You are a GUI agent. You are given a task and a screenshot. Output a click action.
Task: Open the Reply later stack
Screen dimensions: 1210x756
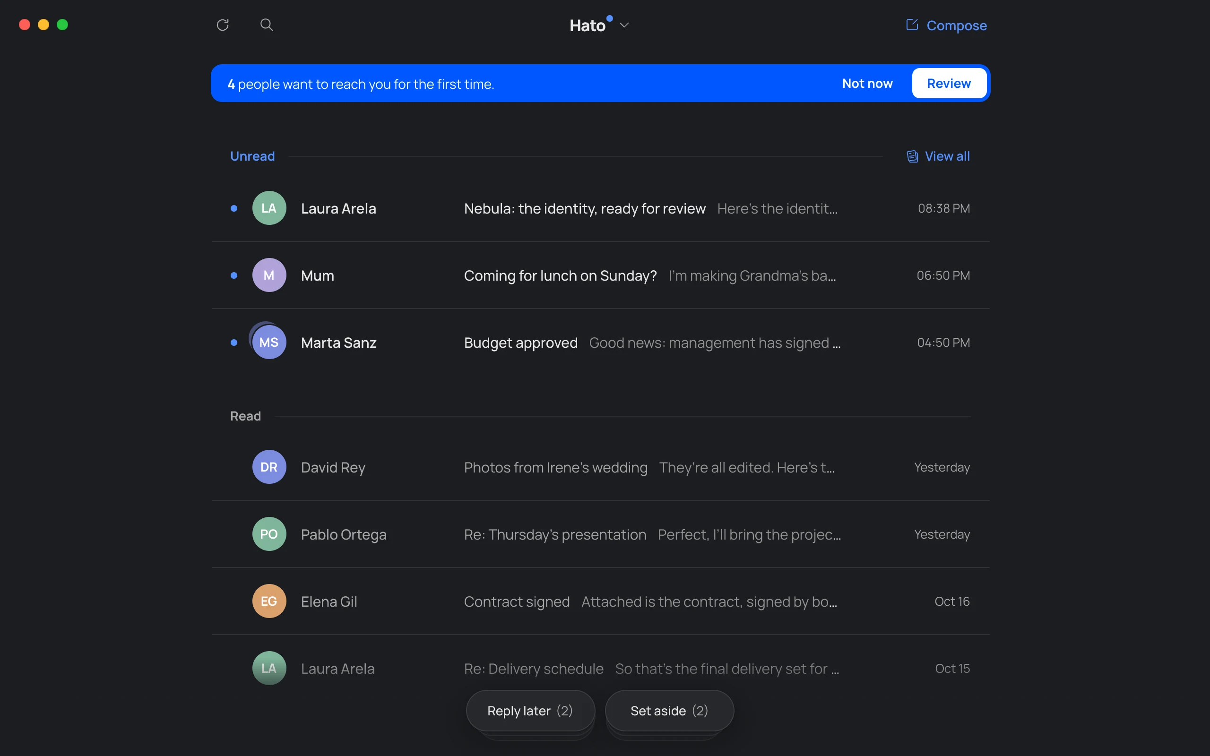tap(530, 711)
